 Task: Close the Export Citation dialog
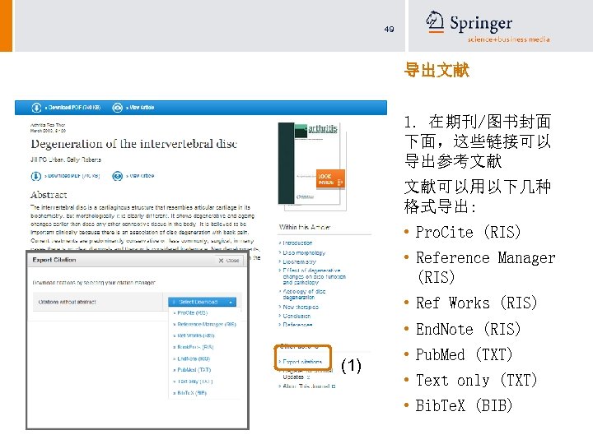pyautogui.click(x=229, y=261)
